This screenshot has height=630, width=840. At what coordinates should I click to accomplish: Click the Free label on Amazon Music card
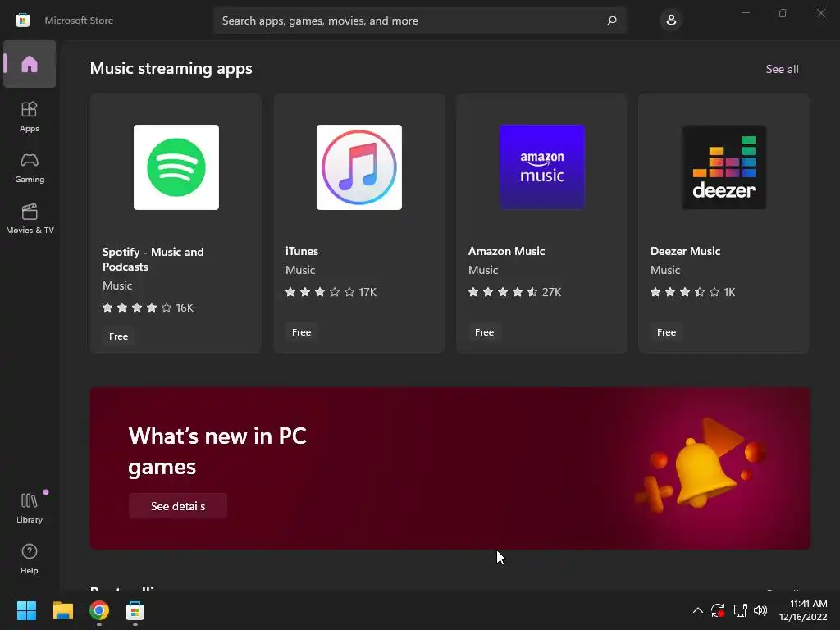click(x=484, y=332)
